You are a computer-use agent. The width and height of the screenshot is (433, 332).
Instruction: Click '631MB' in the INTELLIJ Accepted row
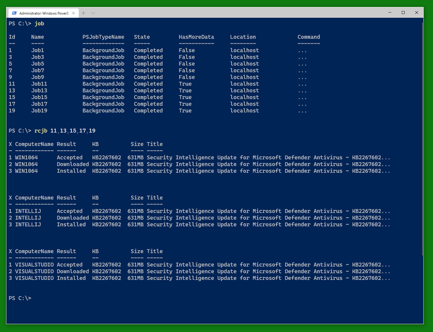135,211
